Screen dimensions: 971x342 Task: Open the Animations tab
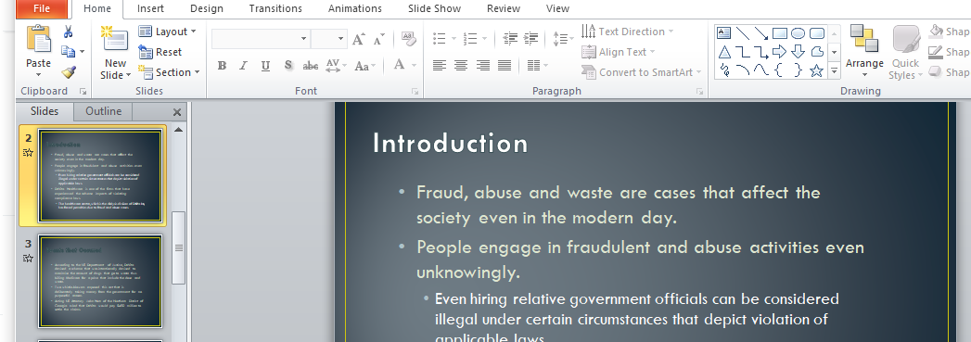[x=355, y=8]
